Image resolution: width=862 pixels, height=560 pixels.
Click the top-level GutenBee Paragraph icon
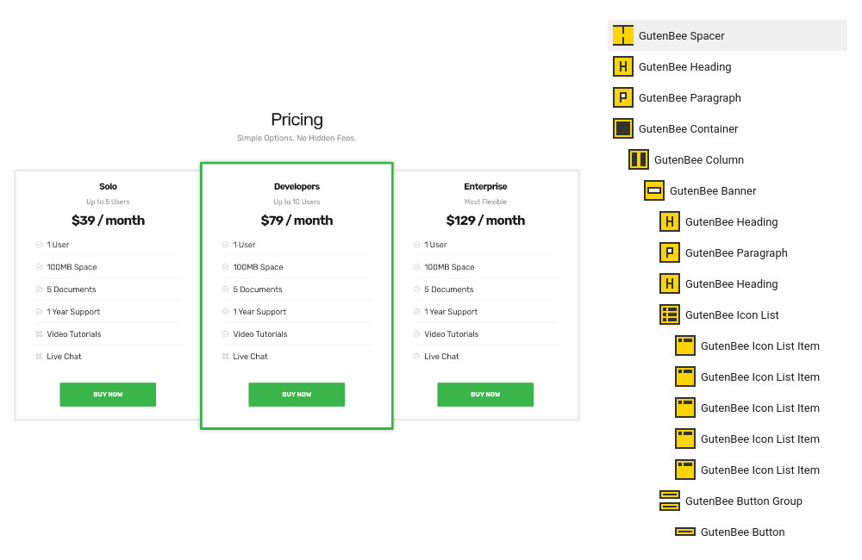[x=623, y=97]
